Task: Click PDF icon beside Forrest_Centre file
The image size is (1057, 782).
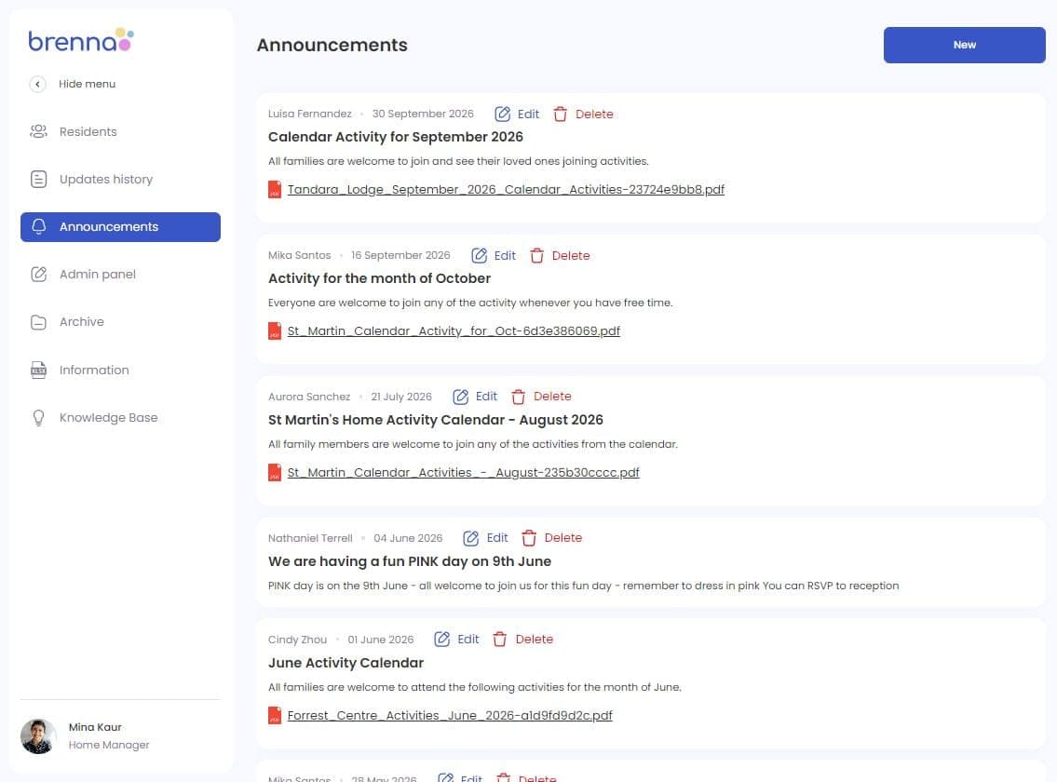Action: coord(275,715)
